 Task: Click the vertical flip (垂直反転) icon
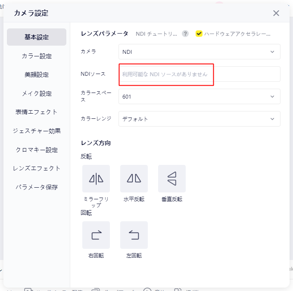point(172,178)
